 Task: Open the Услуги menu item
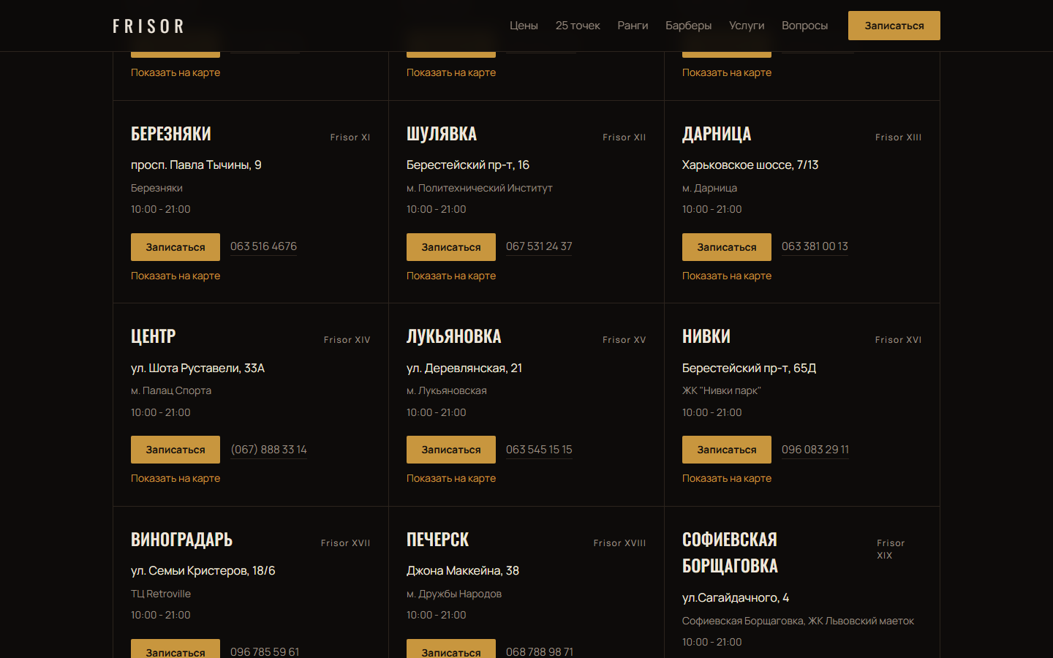(x=747, y=26)
